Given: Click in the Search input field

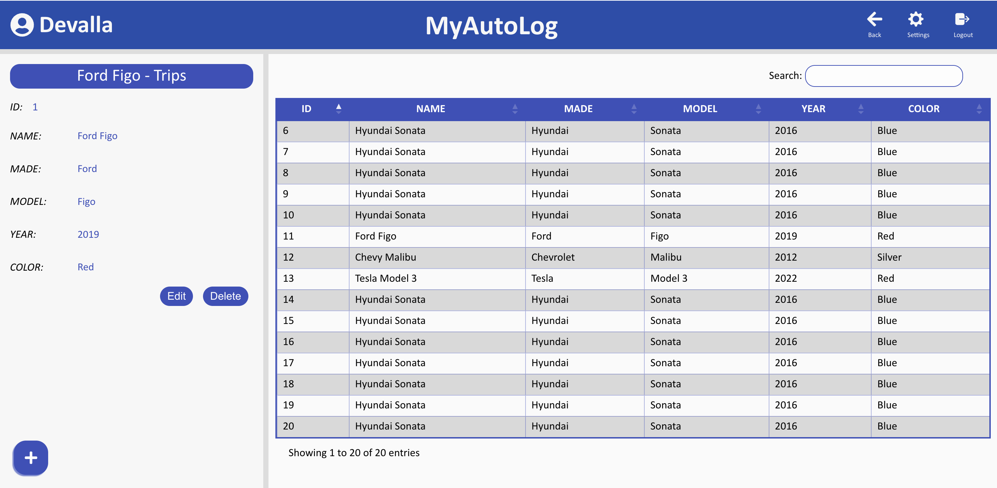Looking at the screenshot, I should tap(884, 76).
